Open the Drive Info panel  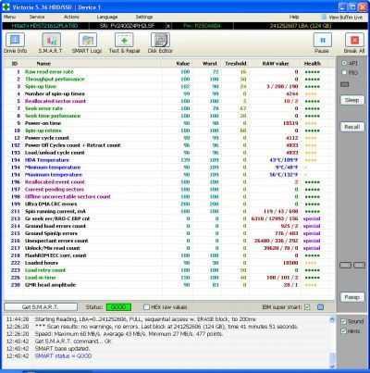click(15, 44)
